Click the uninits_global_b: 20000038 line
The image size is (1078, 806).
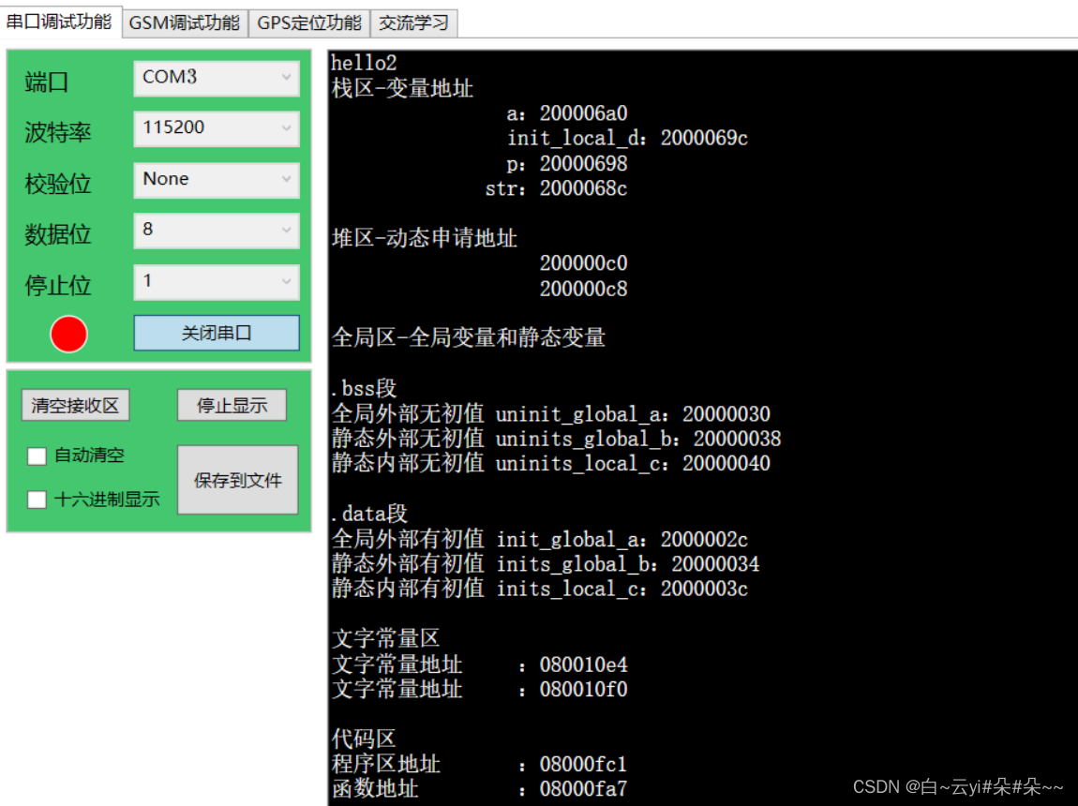(x=556, y=439)
